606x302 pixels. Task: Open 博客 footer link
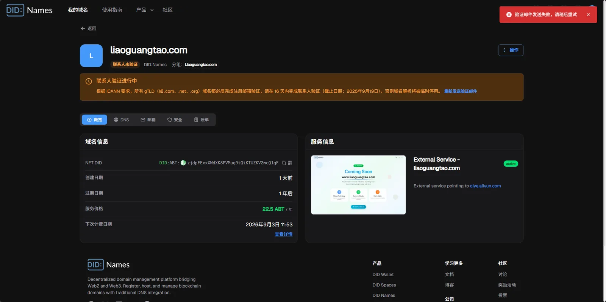pyautogui.click(x=449, y=285)
